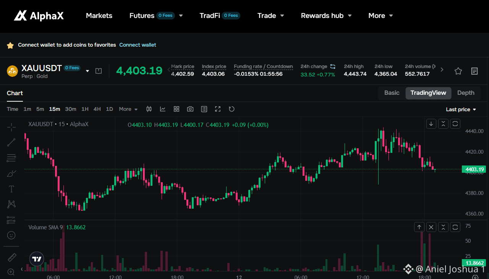Click the Volume SMA 9 indicator label

click(x=45, y=227)
